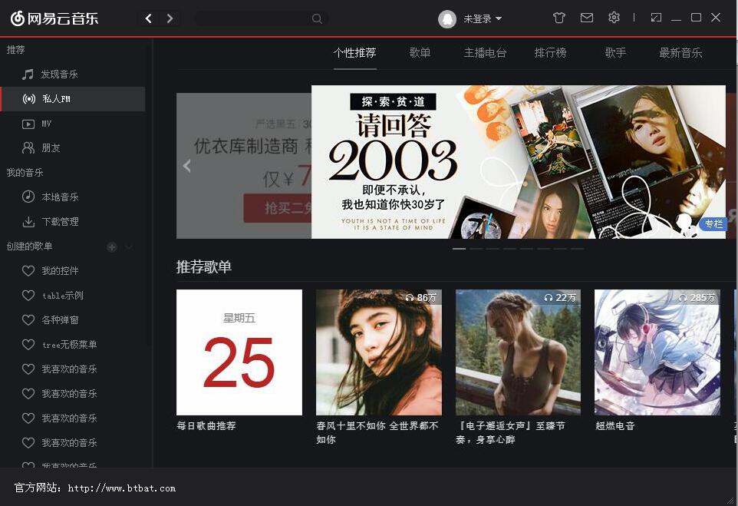Viewport: 738px width, 506px height.
Task: Open 朋友 in sidebar
Action: tap(51, 148)
